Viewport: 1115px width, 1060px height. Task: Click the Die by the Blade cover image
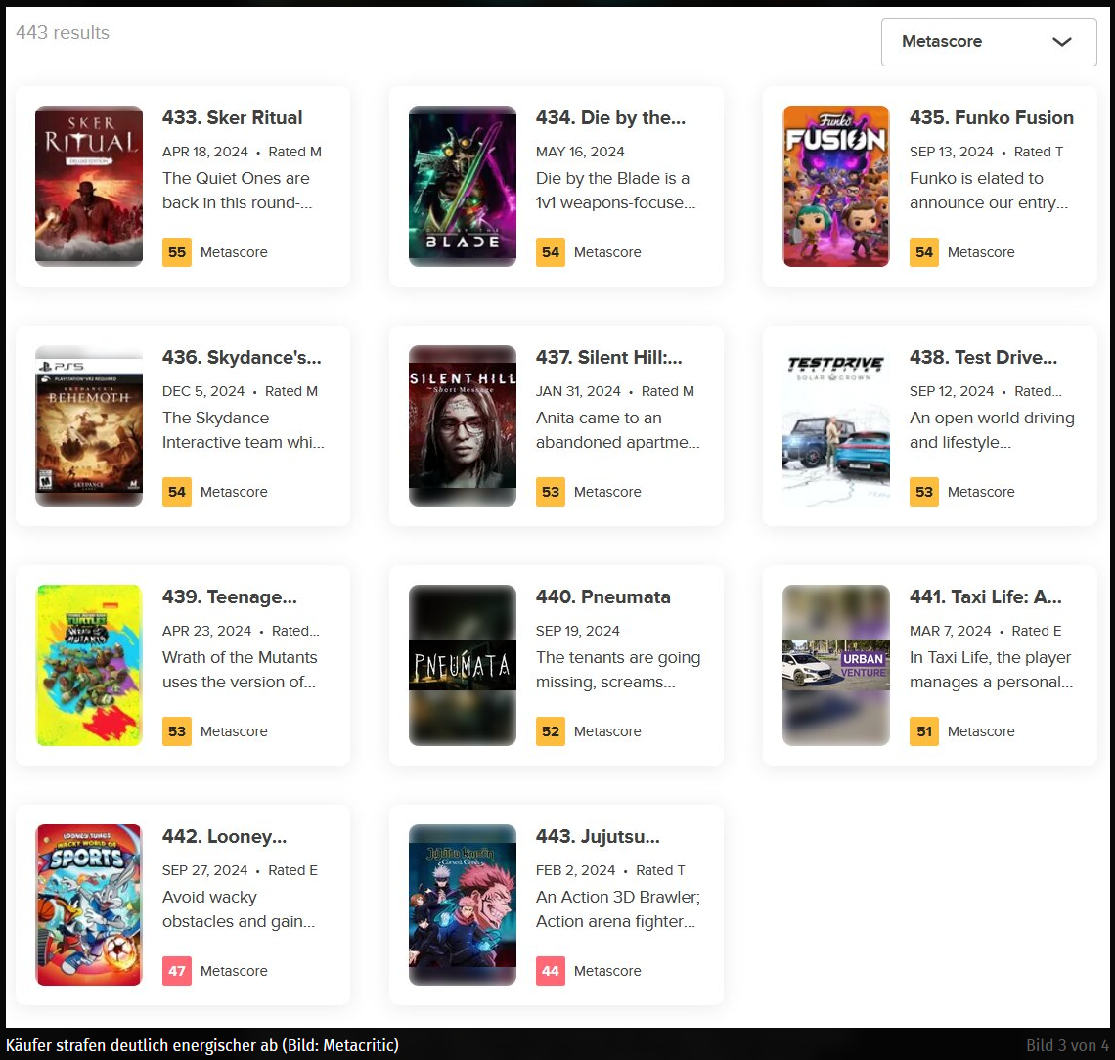pos(463,186)
